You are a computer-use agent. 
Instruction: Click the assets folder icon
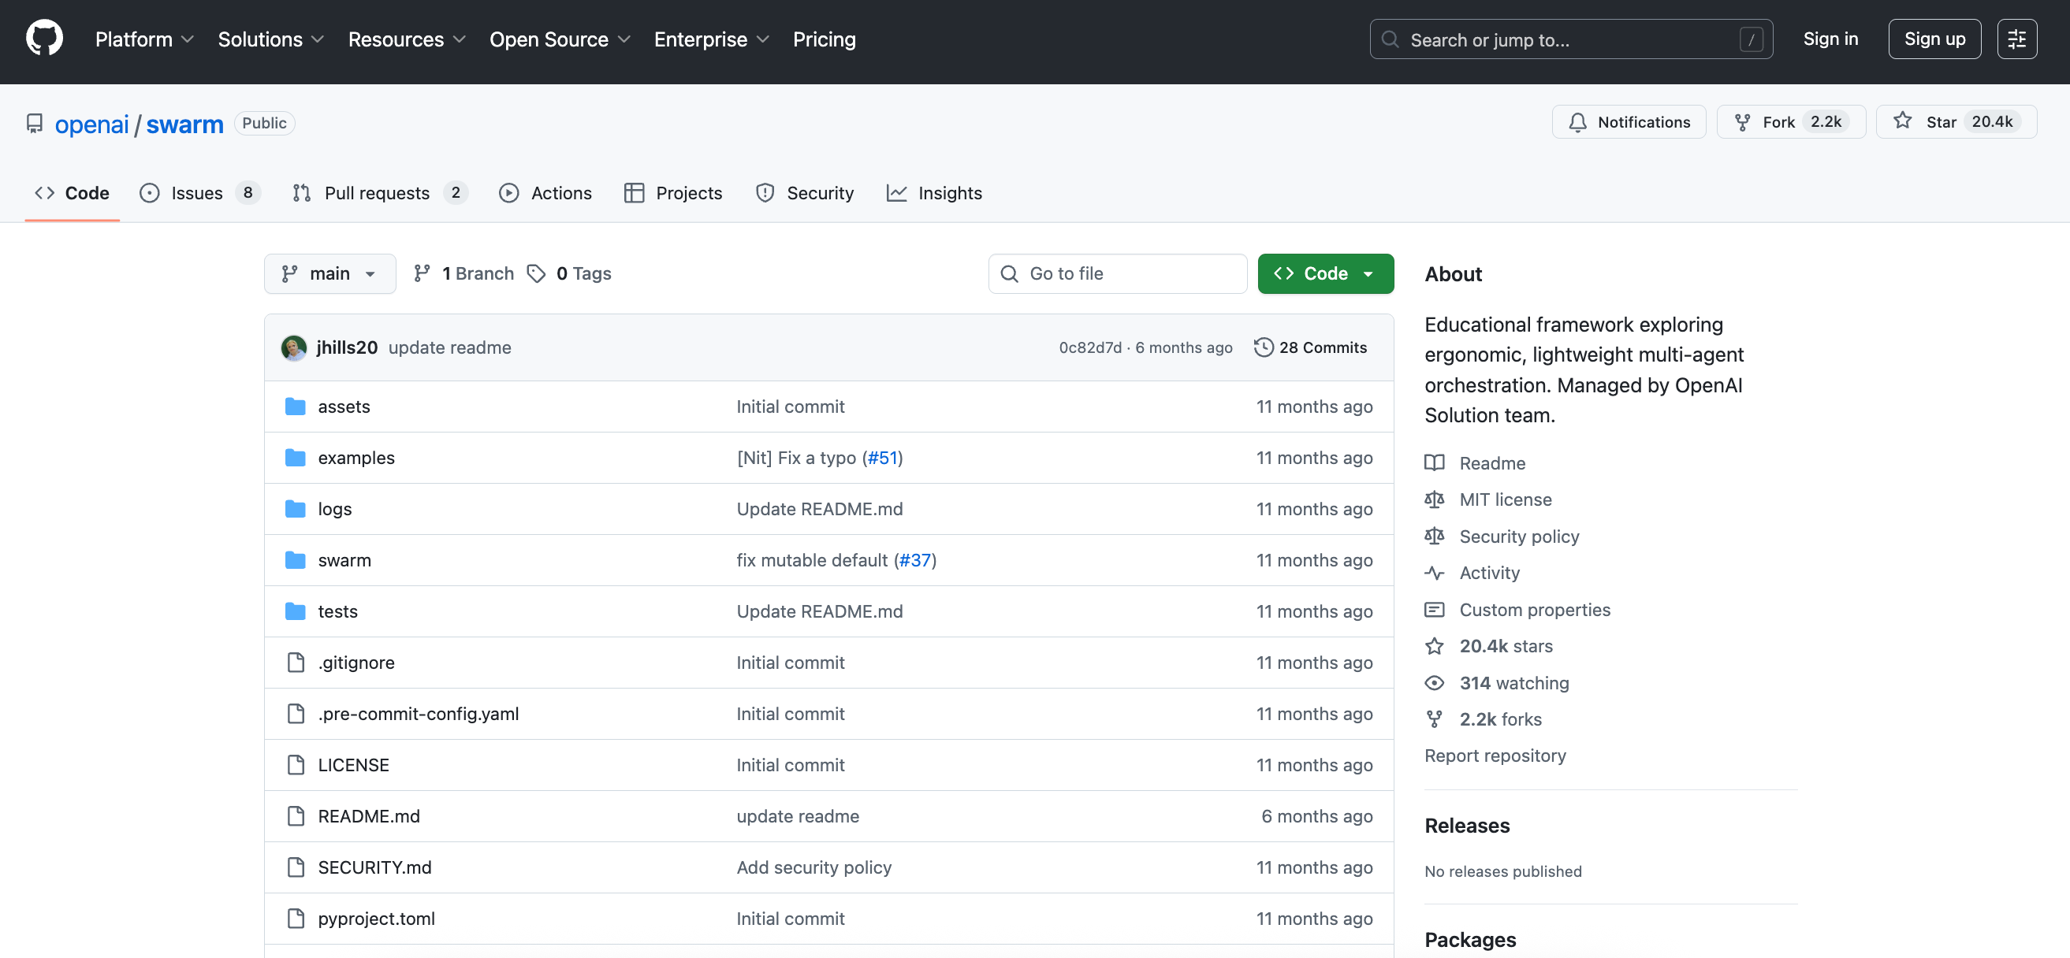click(295, 407)
